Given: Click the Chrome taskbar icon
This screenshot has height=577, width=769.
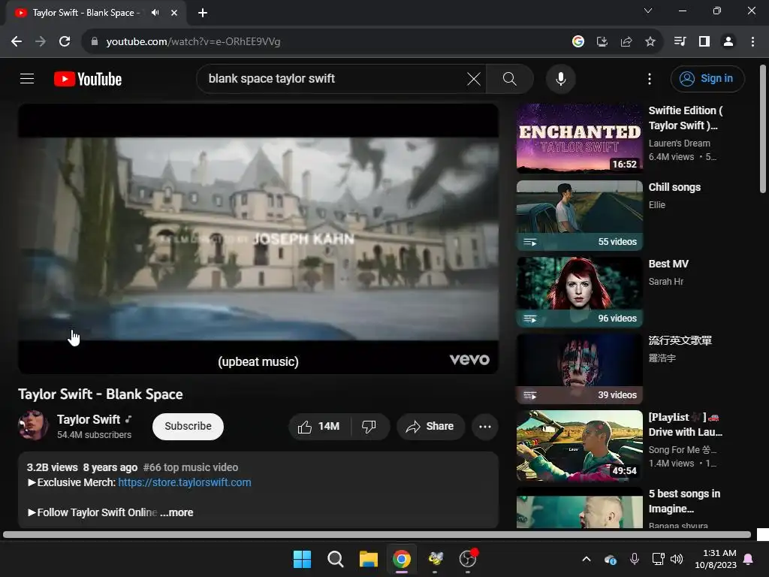Looking at the screenshot, I should [402, 559].
